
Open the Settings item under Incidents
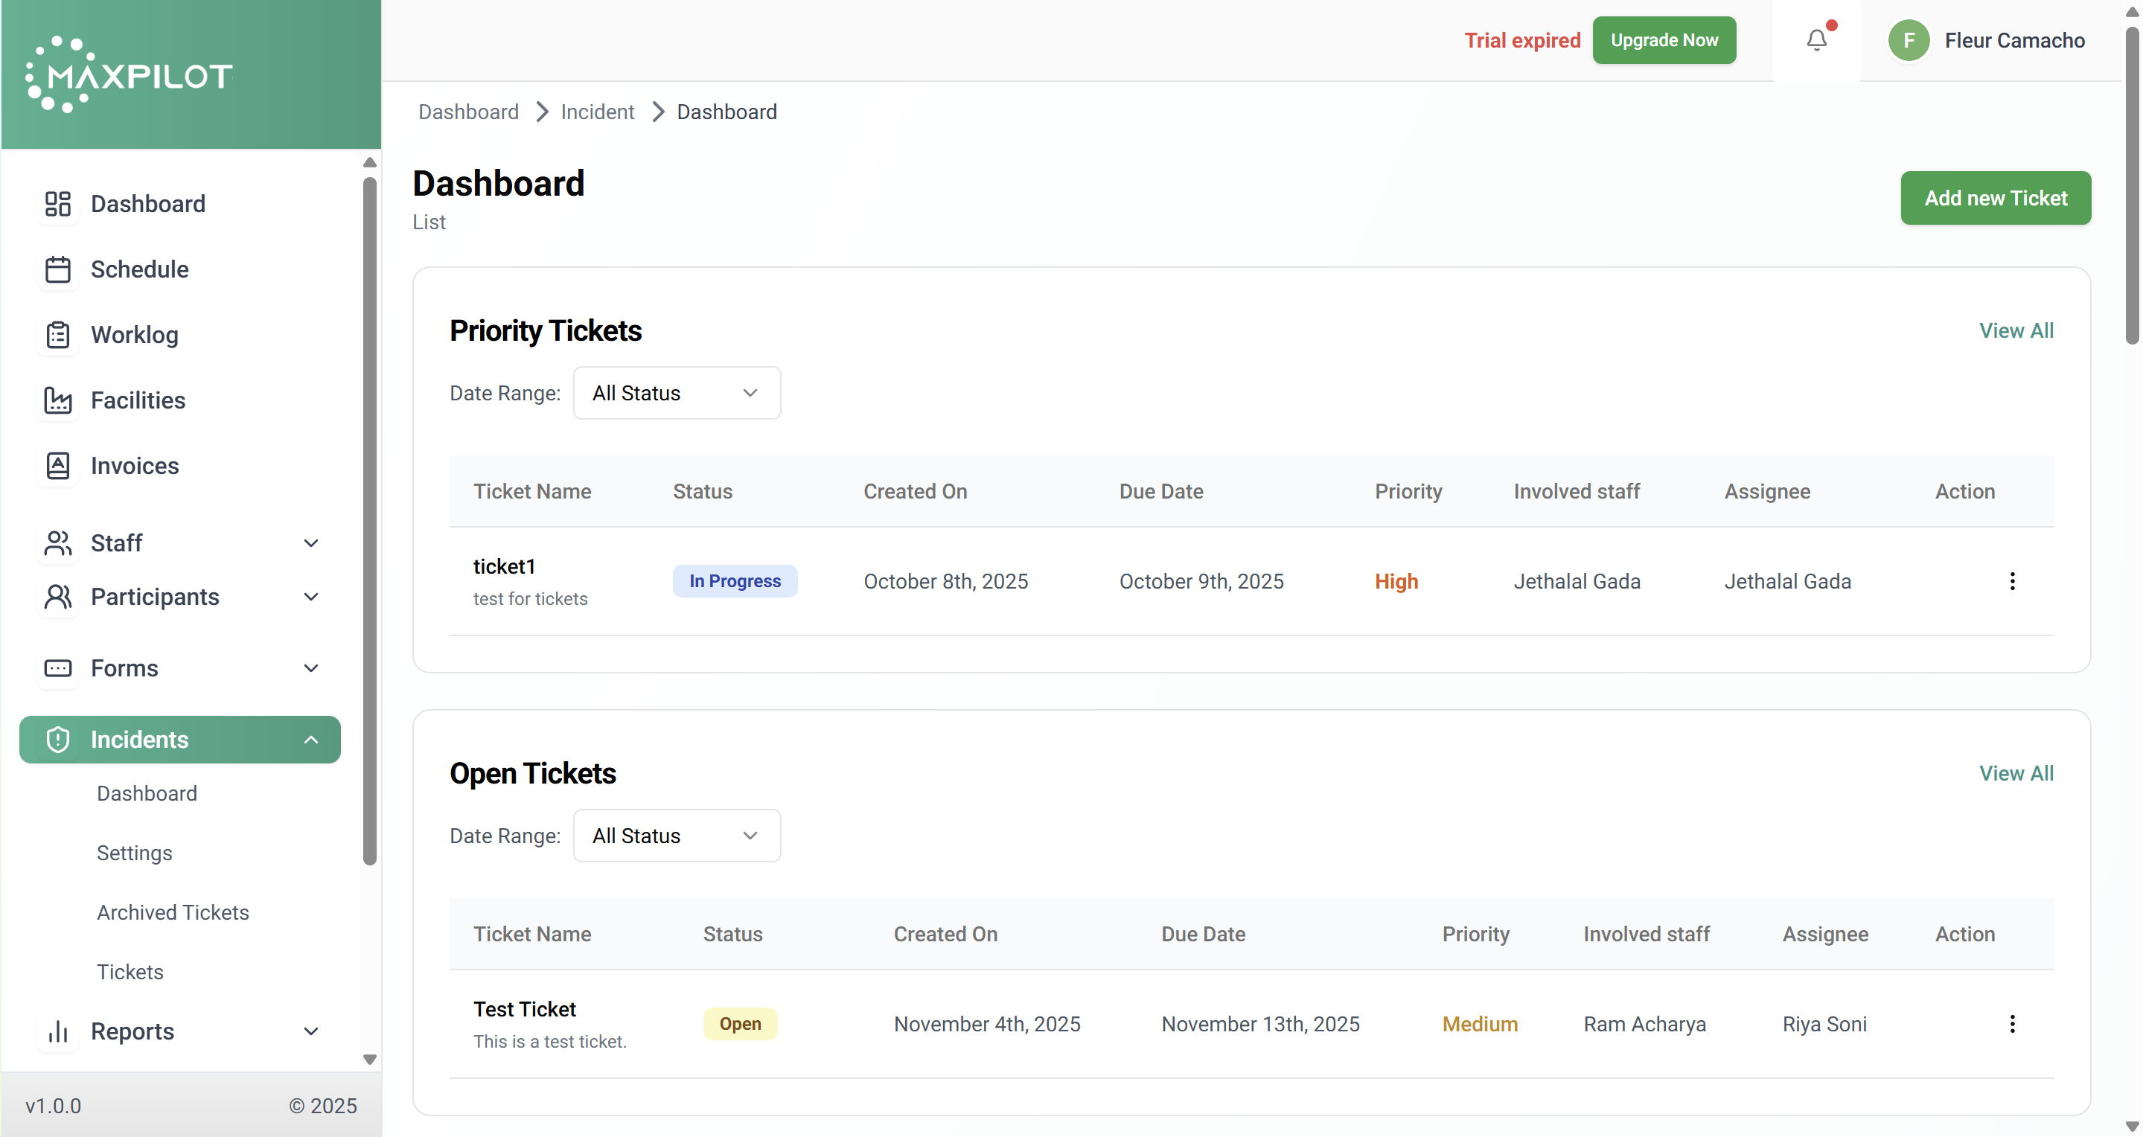134,853
